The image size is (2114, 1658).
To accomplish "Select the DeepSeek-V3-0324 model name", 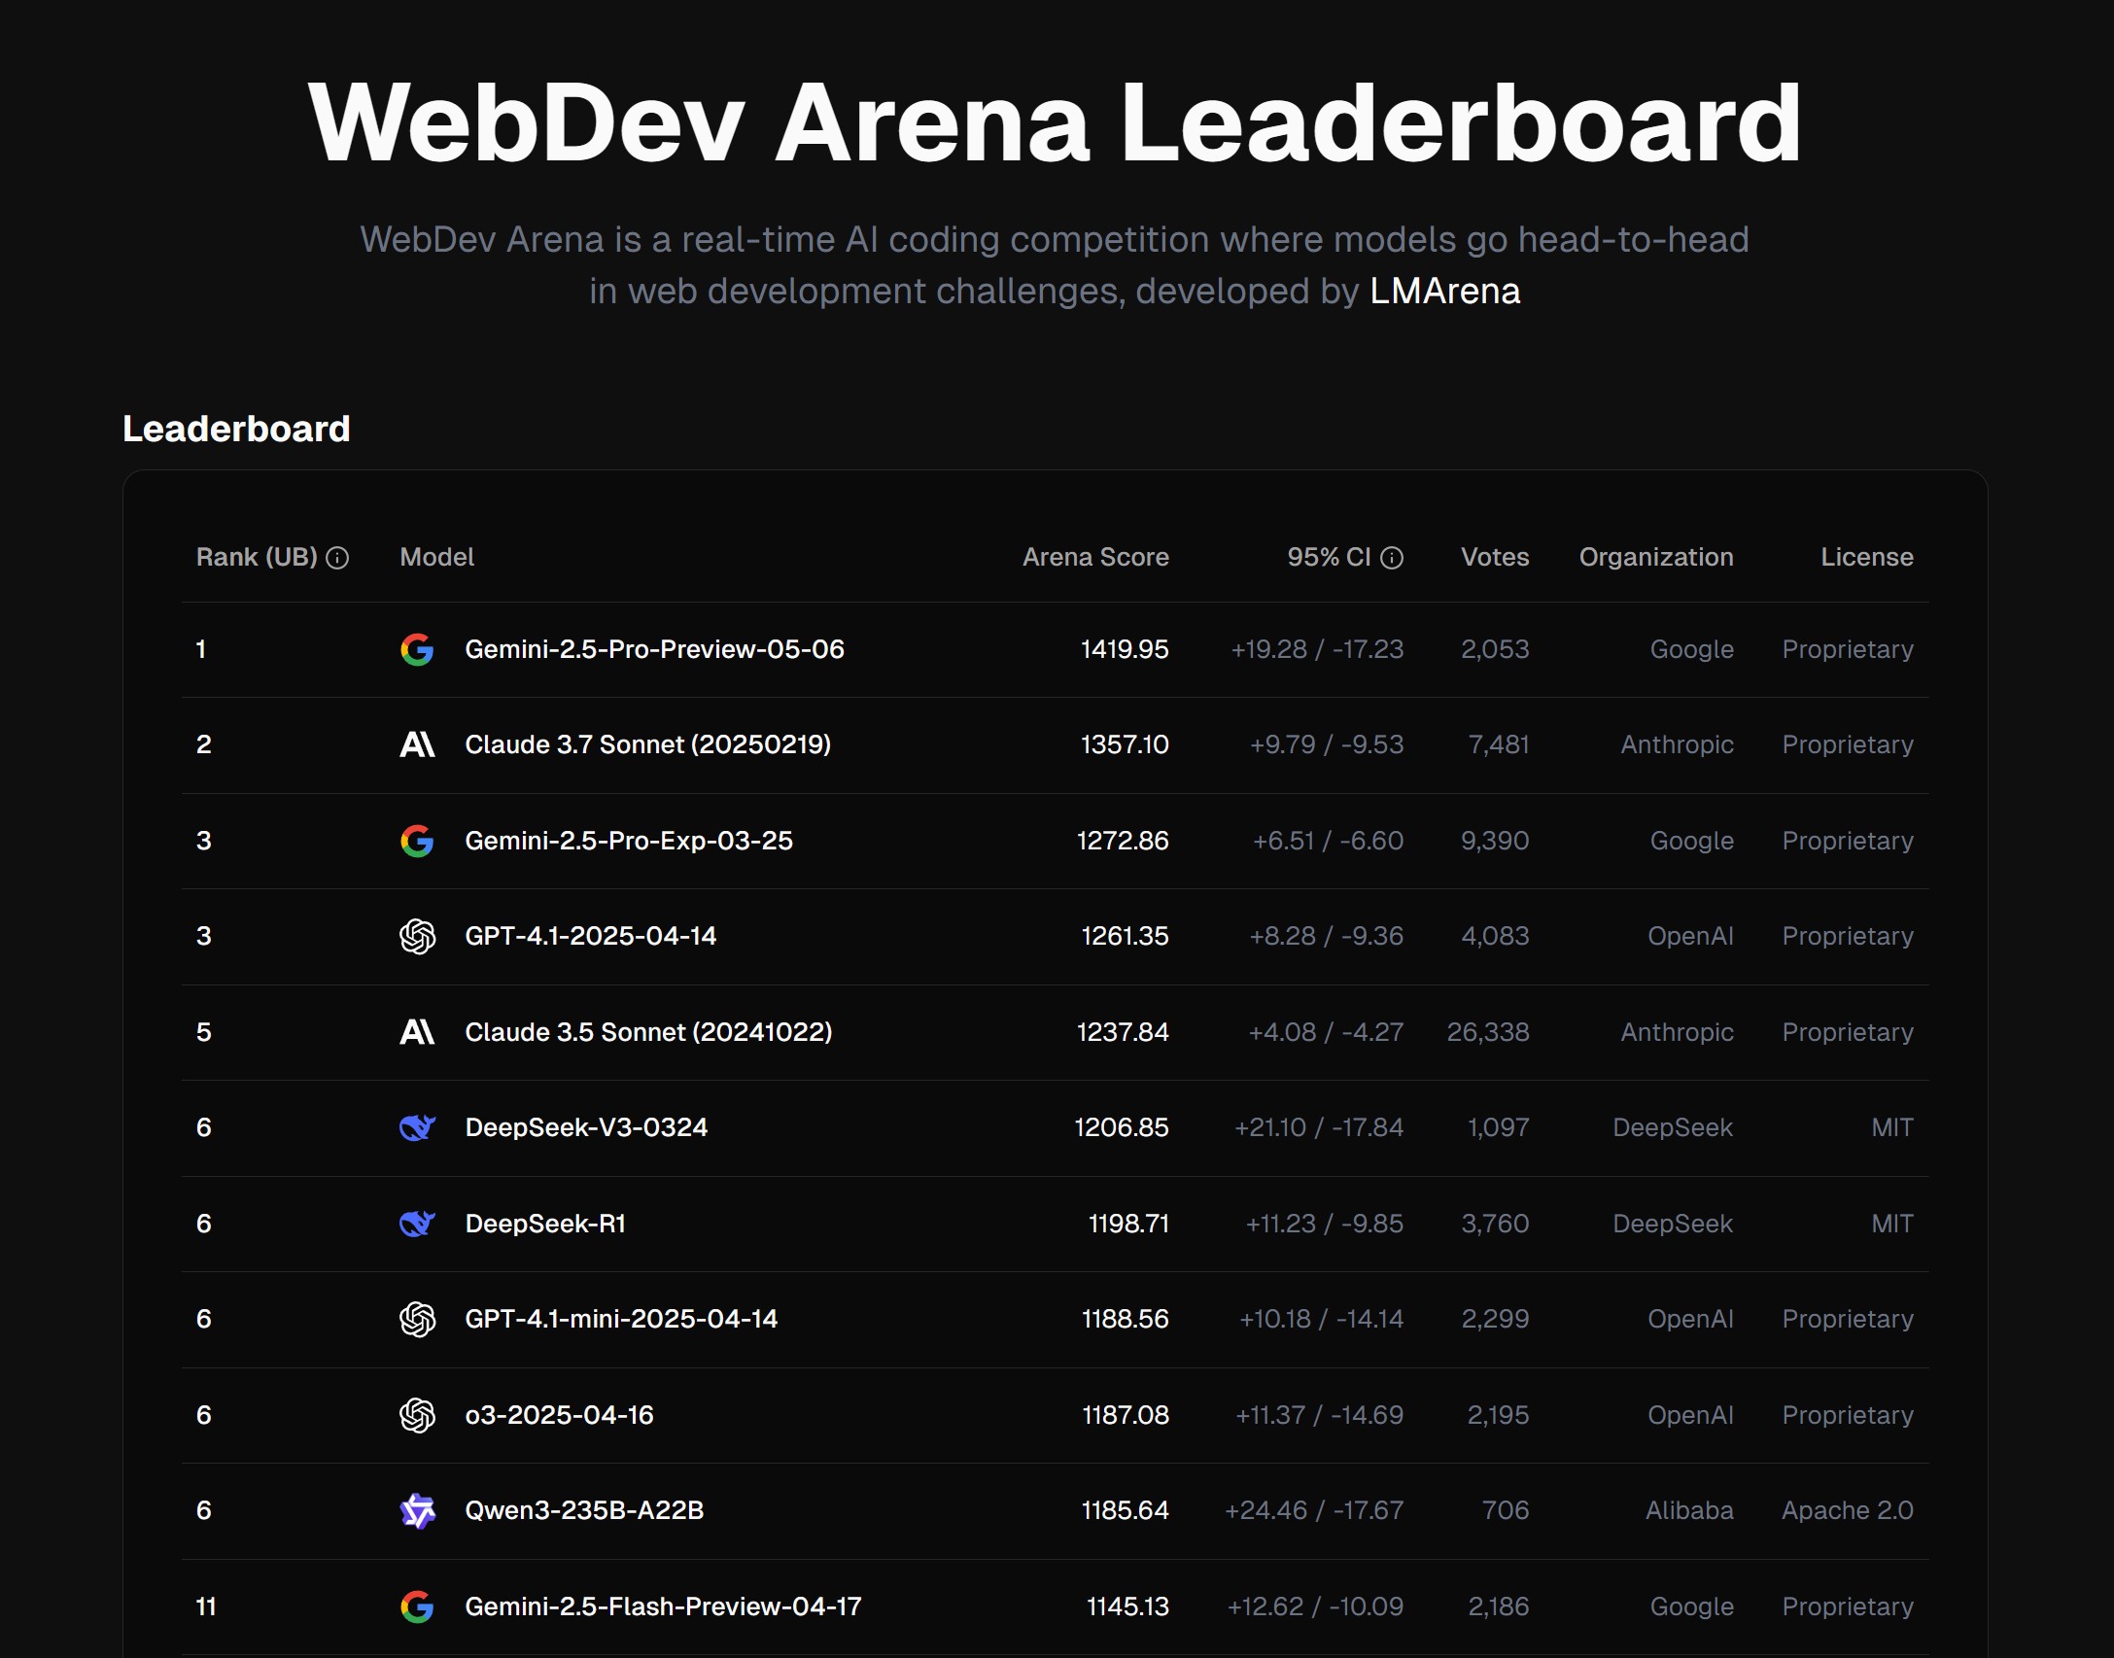I will (586, 1127).
